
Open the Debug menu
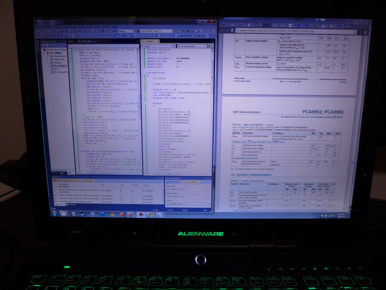pyautogui.click(x=89, y=27)
